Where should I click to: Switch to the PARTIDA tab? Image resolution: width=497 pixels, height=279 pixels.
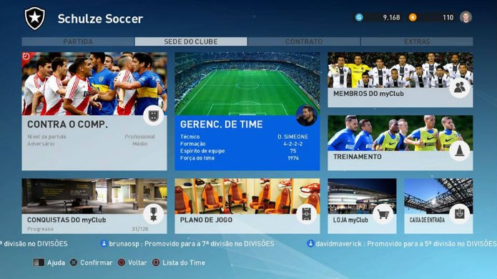(78, 41)
